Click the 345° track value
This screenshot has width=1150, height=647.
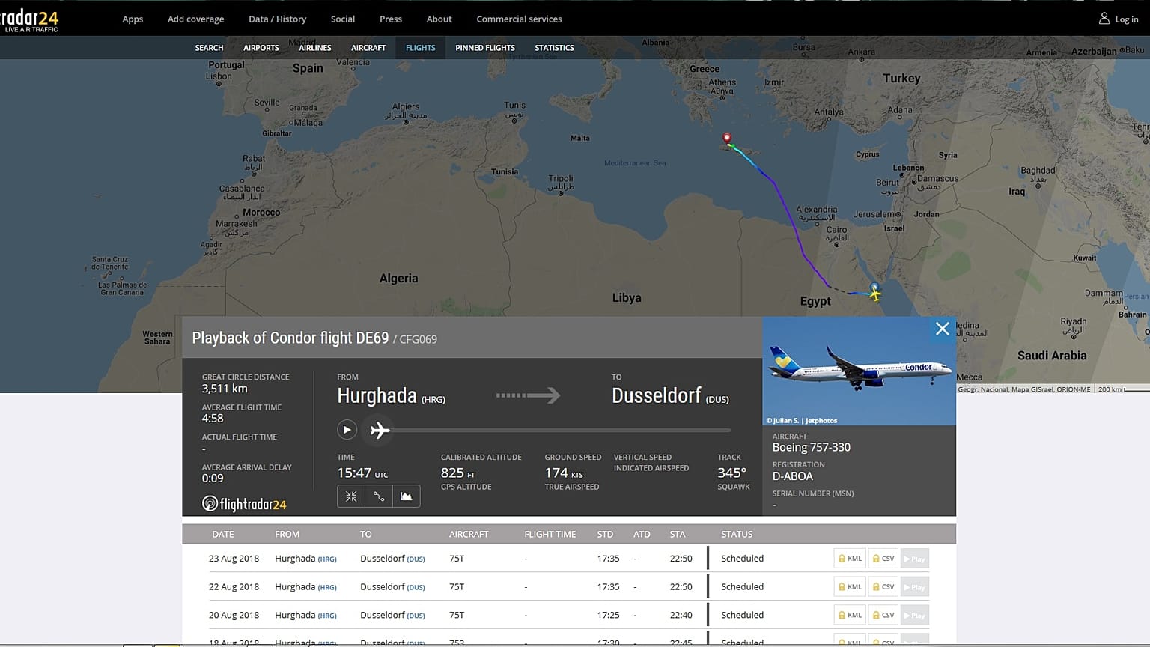point(731,473)
